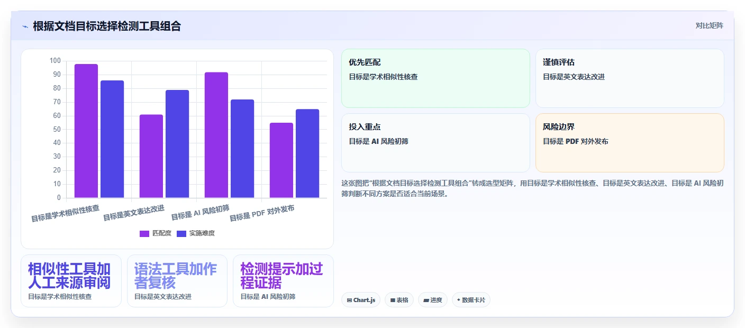Select the 相似性工具加人工来源审阅 card

(x=71, y=281)
